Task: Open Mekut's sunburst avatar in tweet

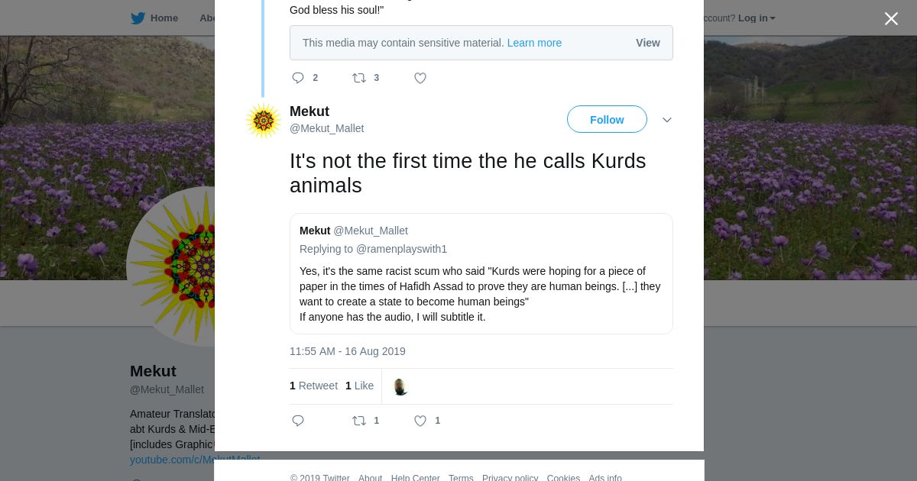Action: (x=264, y=120)
